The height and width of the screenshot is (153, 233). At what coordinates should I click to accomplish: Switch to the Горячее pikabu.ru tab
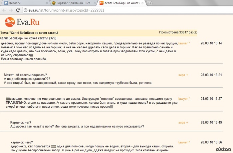(74, 3)
